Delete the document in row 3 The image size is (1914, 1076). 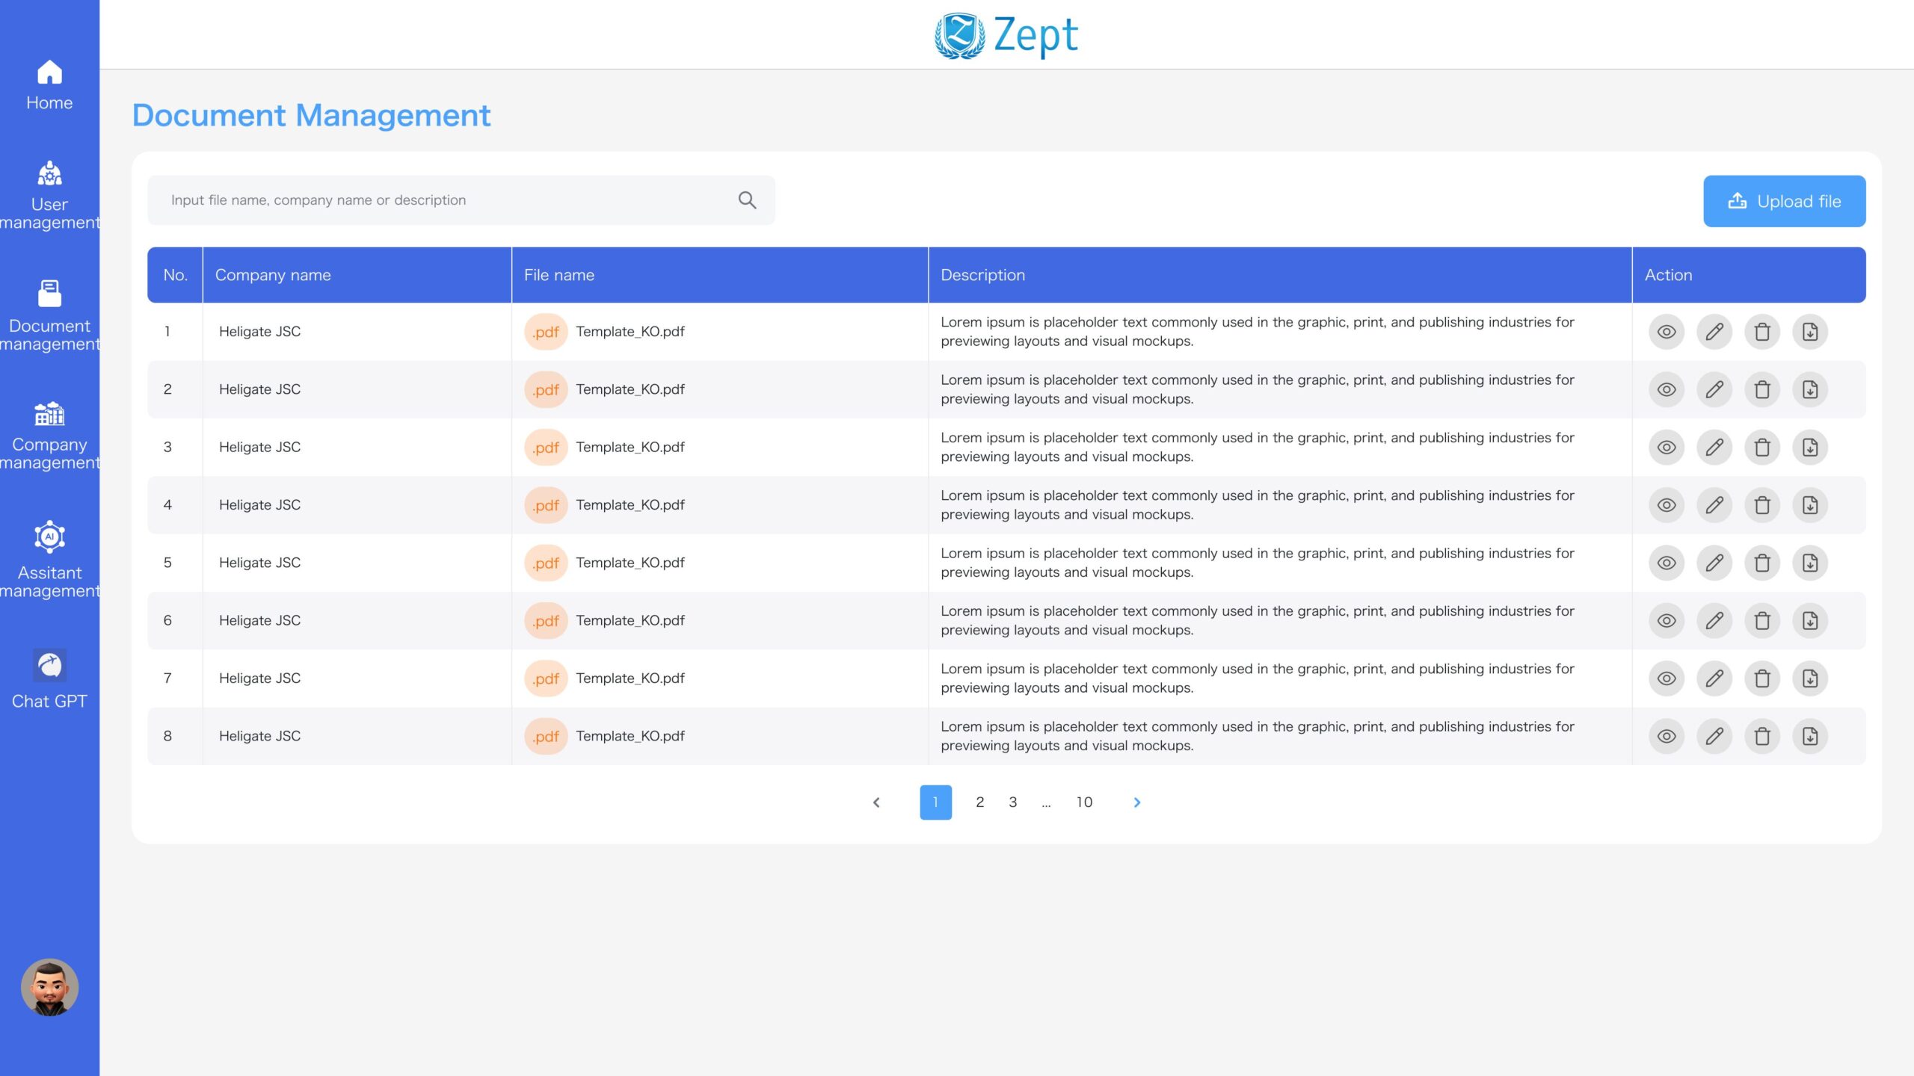[1762, 448]
